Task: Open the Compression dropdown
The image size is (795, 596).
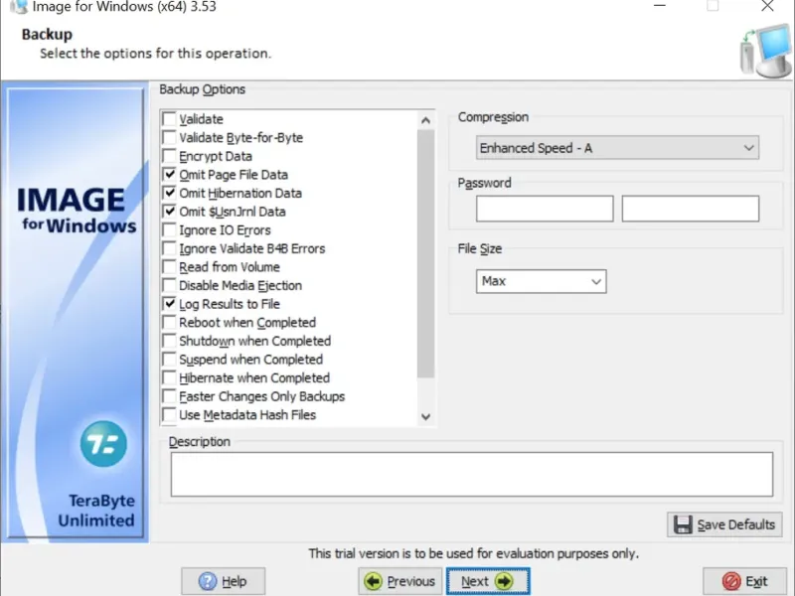Action: (617, 148)
